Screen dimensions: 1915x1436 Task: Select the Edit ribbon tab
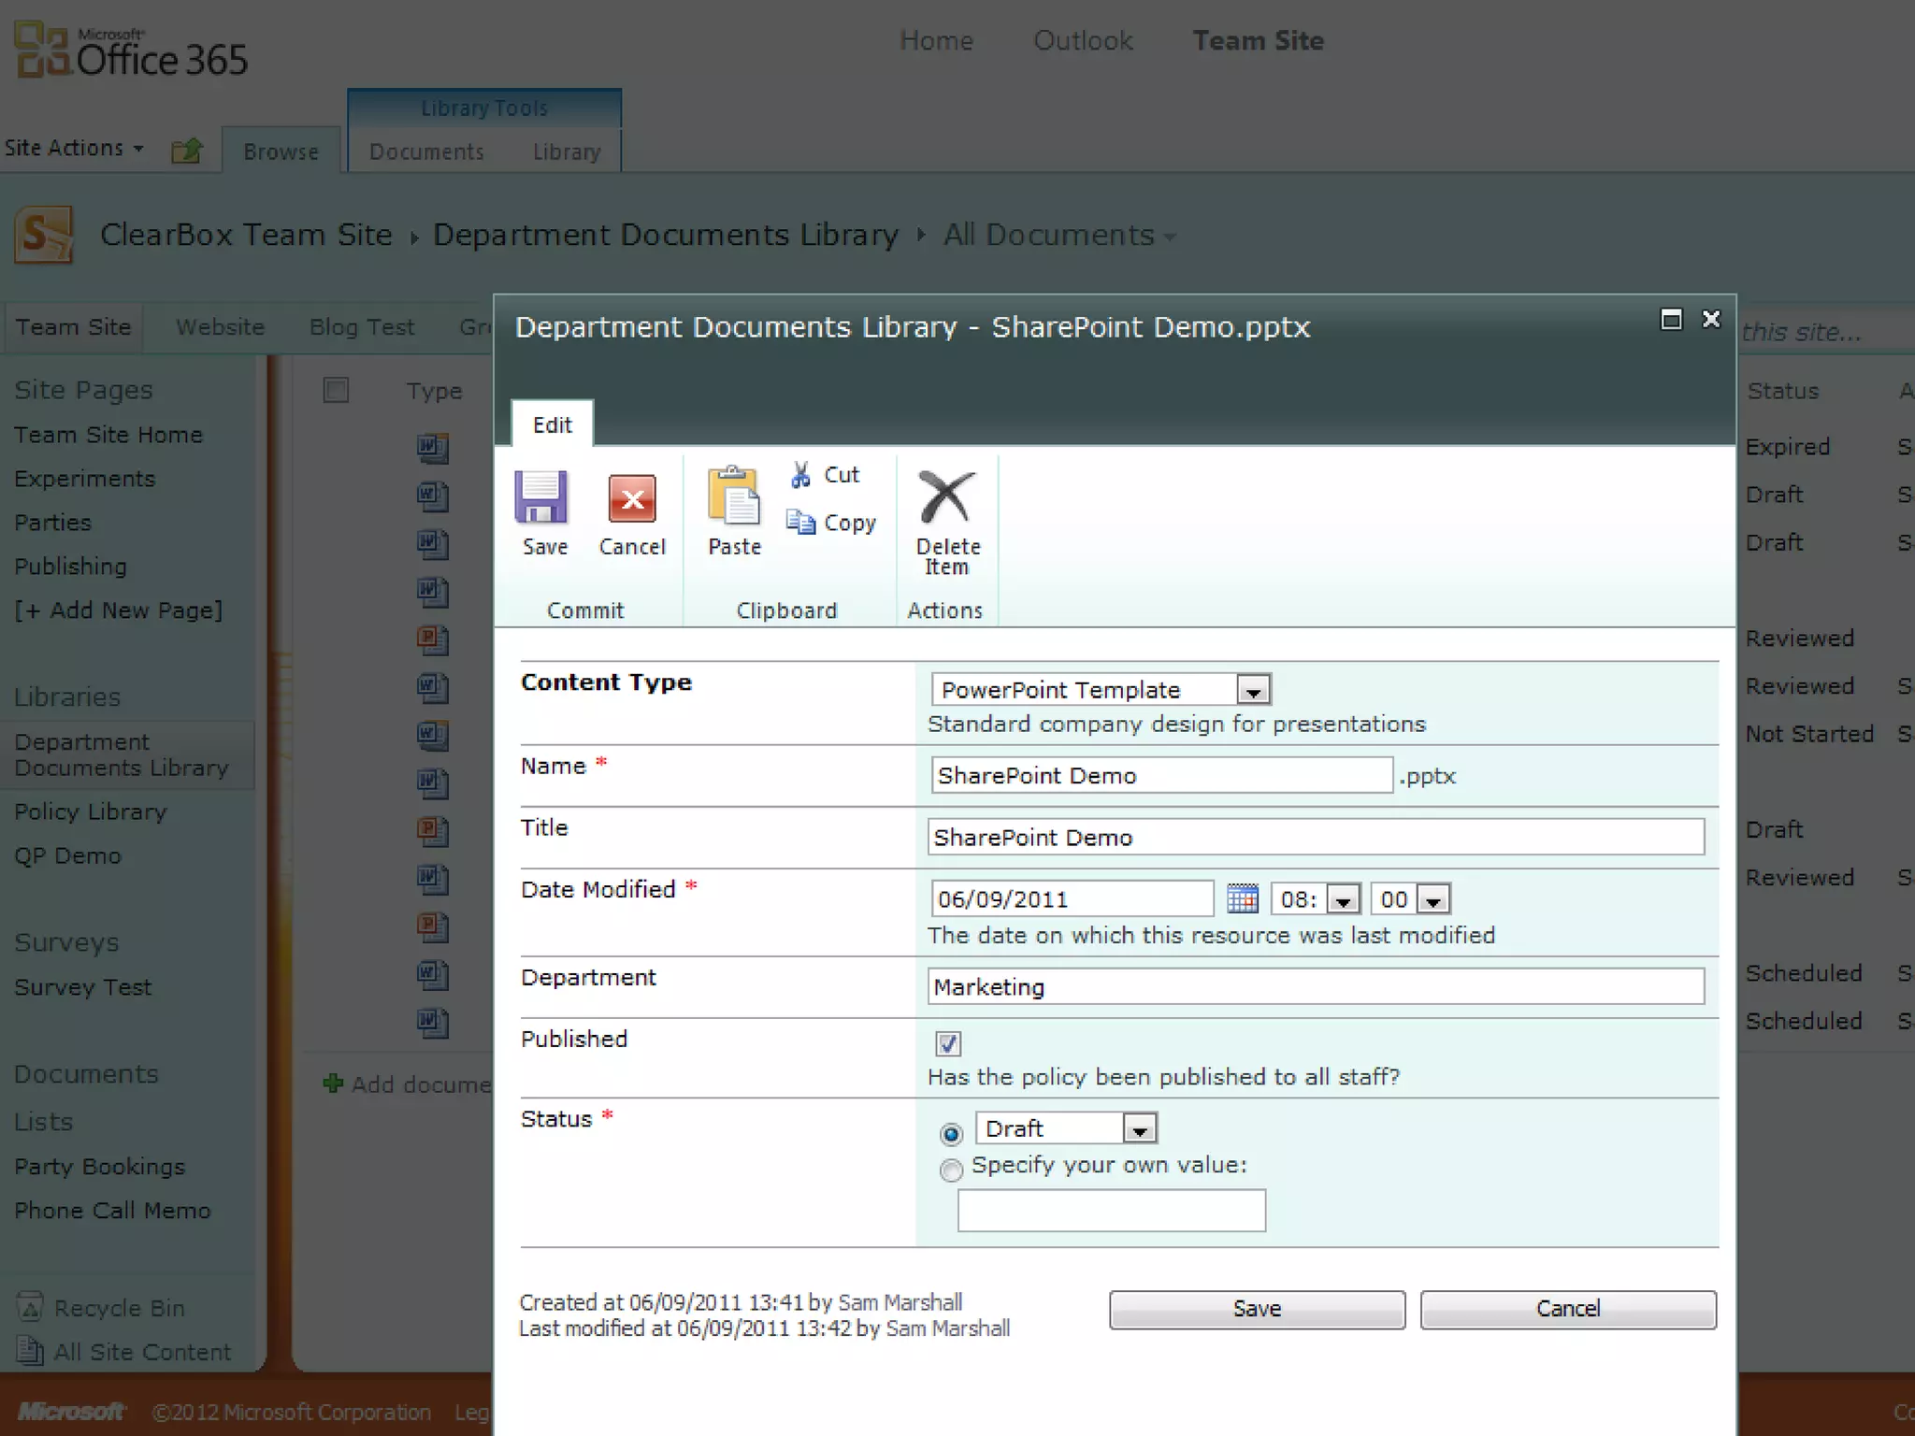coord(552,425)
